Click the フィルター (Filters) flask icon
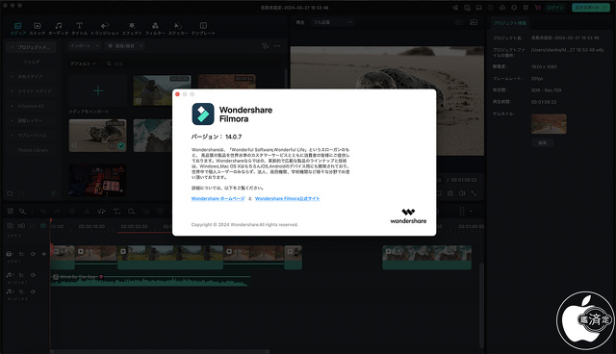This screenshot has height=354, width=616. click(x=155, y=26)
